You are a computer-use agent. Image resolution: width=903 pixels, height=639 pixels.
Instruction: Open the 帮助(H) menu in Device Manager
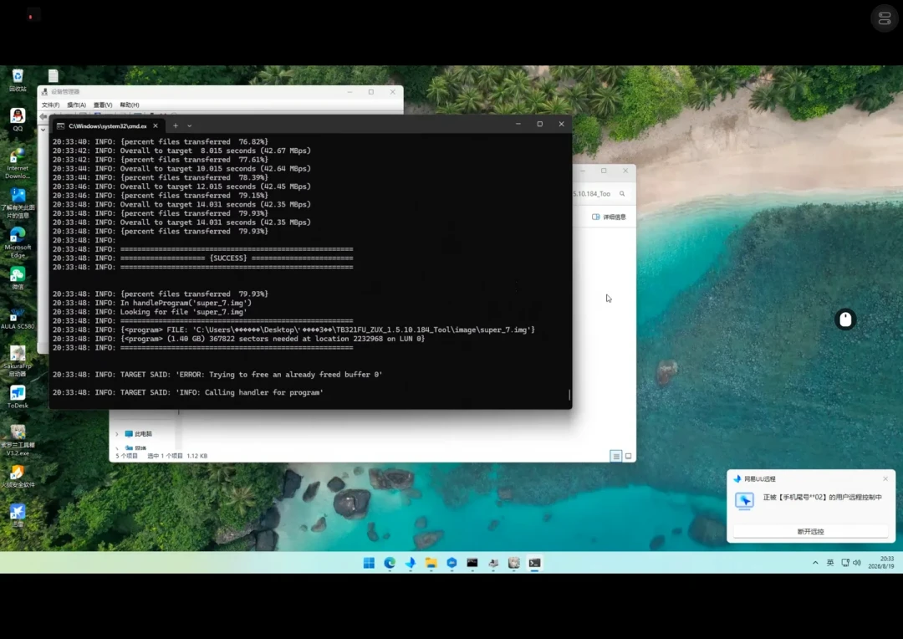pyautogui.click(x=129, y=105)
